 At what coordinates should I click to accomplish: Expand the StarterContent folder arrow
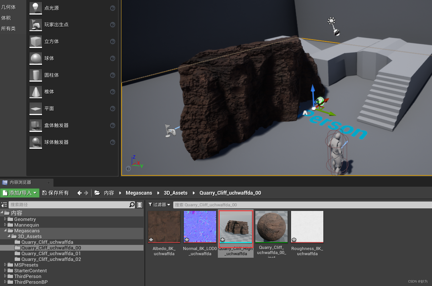pyautogui.click(x=5, y=270)
